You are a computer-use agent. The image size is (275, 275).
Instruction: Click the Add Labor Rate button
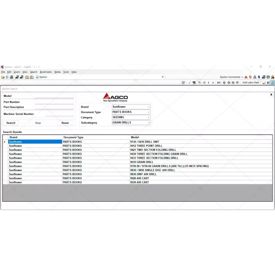251,82
